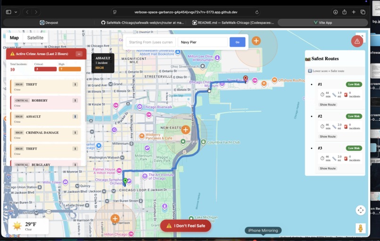Click the iPhone Mirroring label
This screenshot has width=380, height=241.
tap(263, 231)
